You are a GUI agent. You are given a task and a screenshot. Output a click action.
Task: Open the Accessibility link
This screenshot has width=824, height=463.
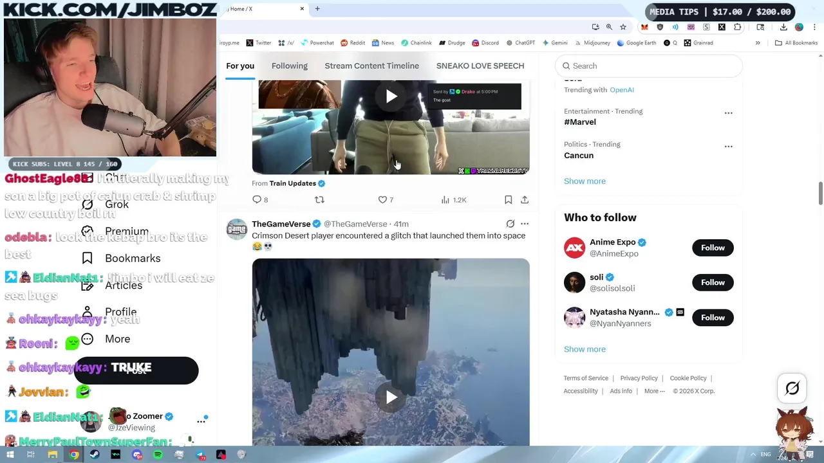point(581,391)
